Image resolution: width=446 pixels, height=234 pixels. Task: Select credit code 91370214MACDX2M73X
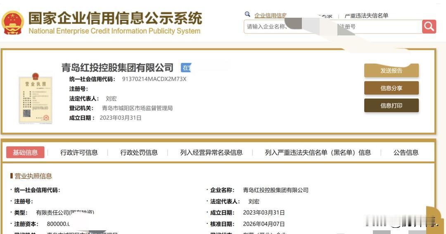[x=154, y=79]
